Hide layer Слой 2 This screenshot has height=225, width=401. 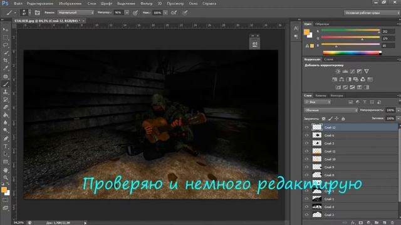306,214
